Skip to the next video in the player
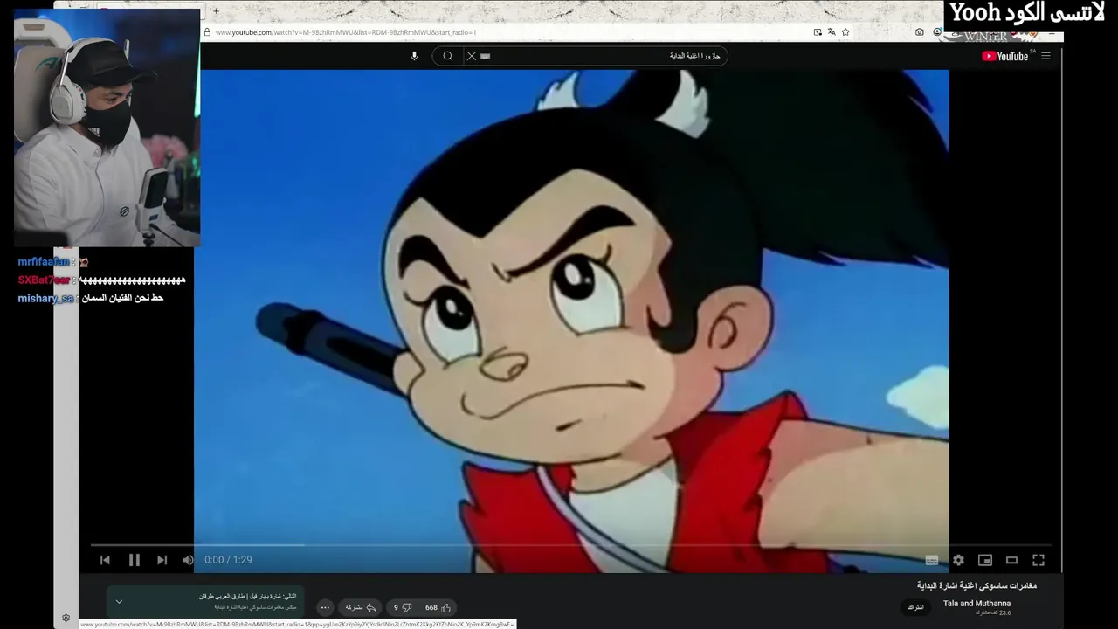Viewport: 1118px width, 629px height. [162, 560]
